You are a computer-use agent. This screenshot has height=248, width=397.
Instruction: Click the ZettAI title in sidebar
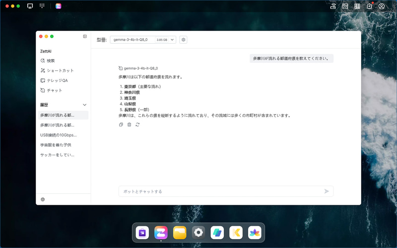coord(46,51)
